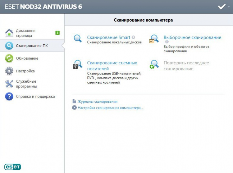233x173 pixels.
Task: Click the repeat last scan icon
Action: (154, 64)
